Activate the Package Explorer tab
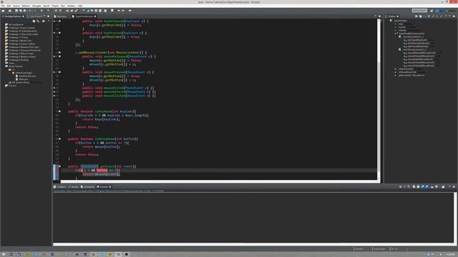 click(x=13, y=16)
